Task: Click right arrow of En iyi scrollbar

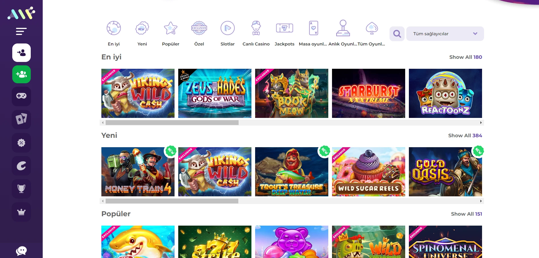Action: [481, 122]
